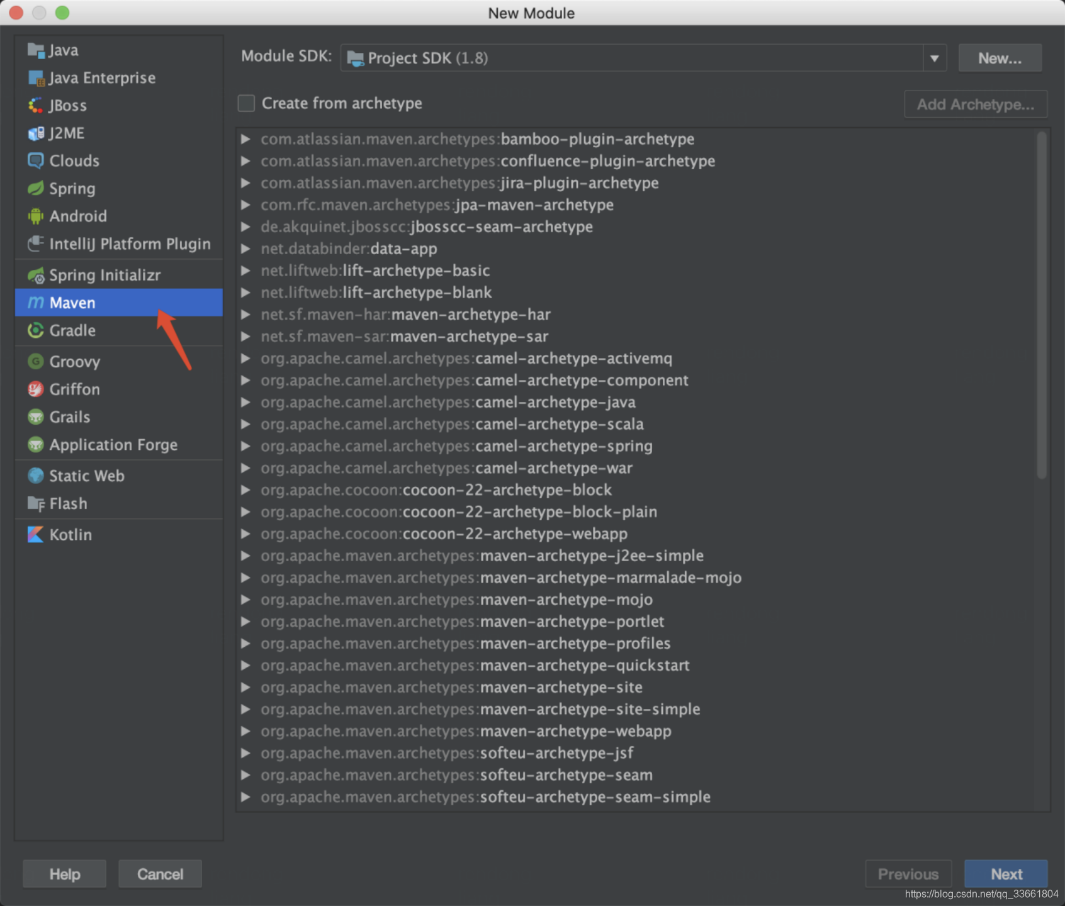Select Android module type
Image resolution: width=1065 pixels, height=906 pixels.
(x=119, y=216)
